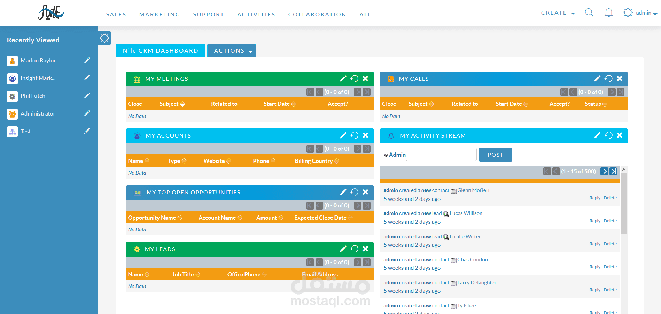Sort calls by Status
The image size is (661, 314).
click(x=596, y=104)
